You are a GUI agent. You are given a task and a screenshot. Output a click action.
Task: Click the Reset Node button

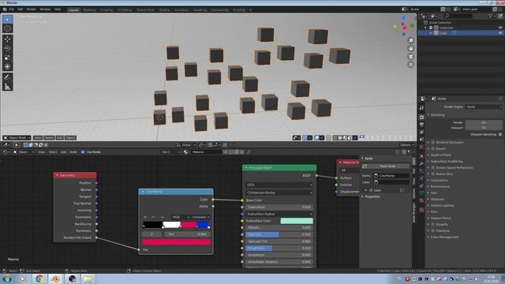pyautogui.click(x=386, y=166)
